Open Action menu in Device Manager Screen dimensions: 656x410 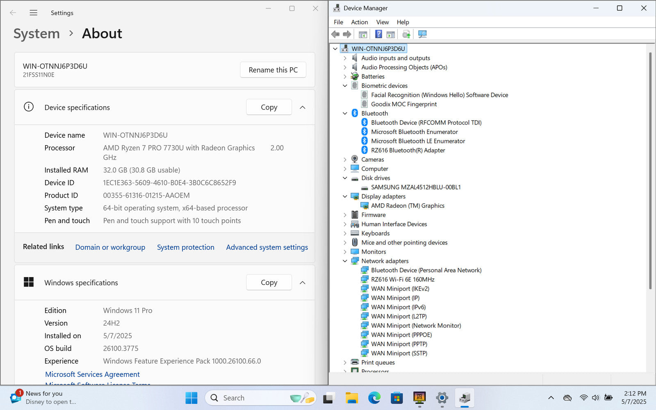[x=359, y=22]
